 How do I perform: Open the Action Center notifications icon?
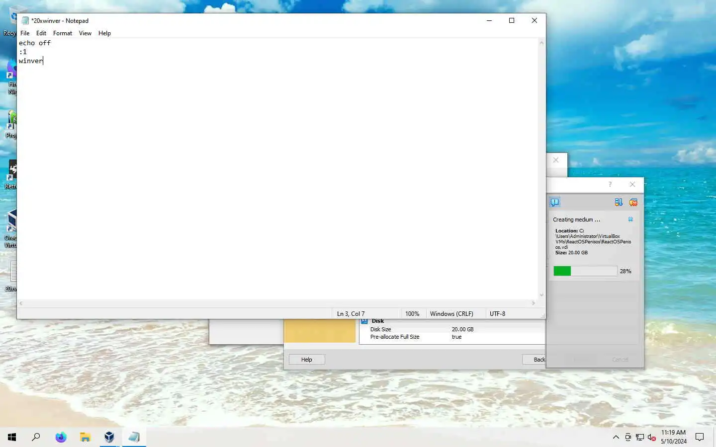[700, 437]
